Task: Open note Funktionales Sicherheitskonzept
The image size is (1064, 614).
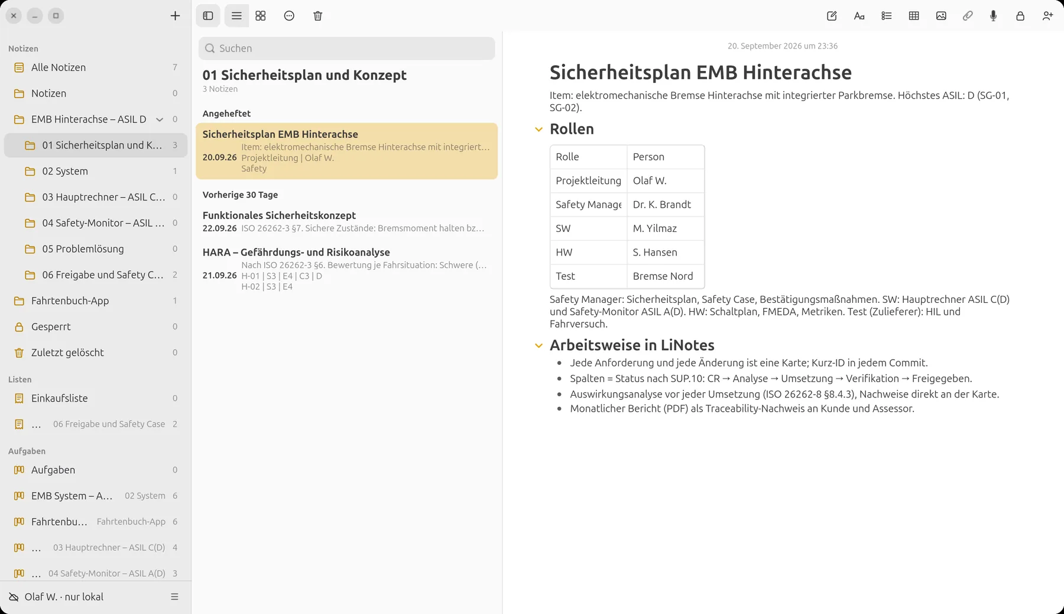Action: click(x=346, y=222)
